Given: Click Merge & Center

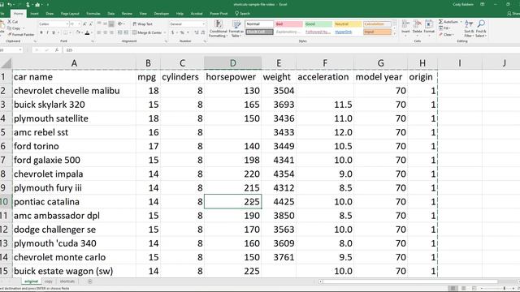Looking at the screenshot, I should tap(147, 32).
